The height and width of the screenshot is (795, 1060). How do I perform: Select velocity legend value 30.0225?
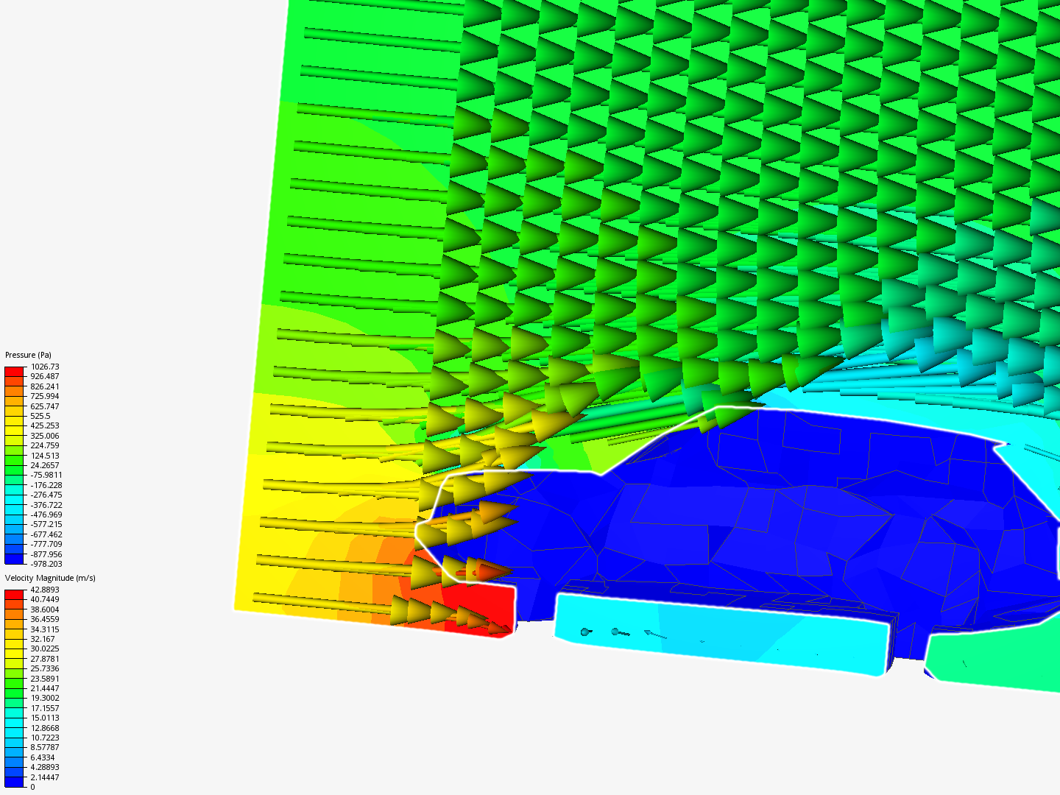point(45,649)
